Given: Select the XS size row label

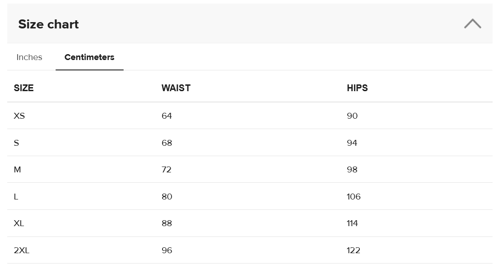Looking at the screenshot, I should click(19, 116).
